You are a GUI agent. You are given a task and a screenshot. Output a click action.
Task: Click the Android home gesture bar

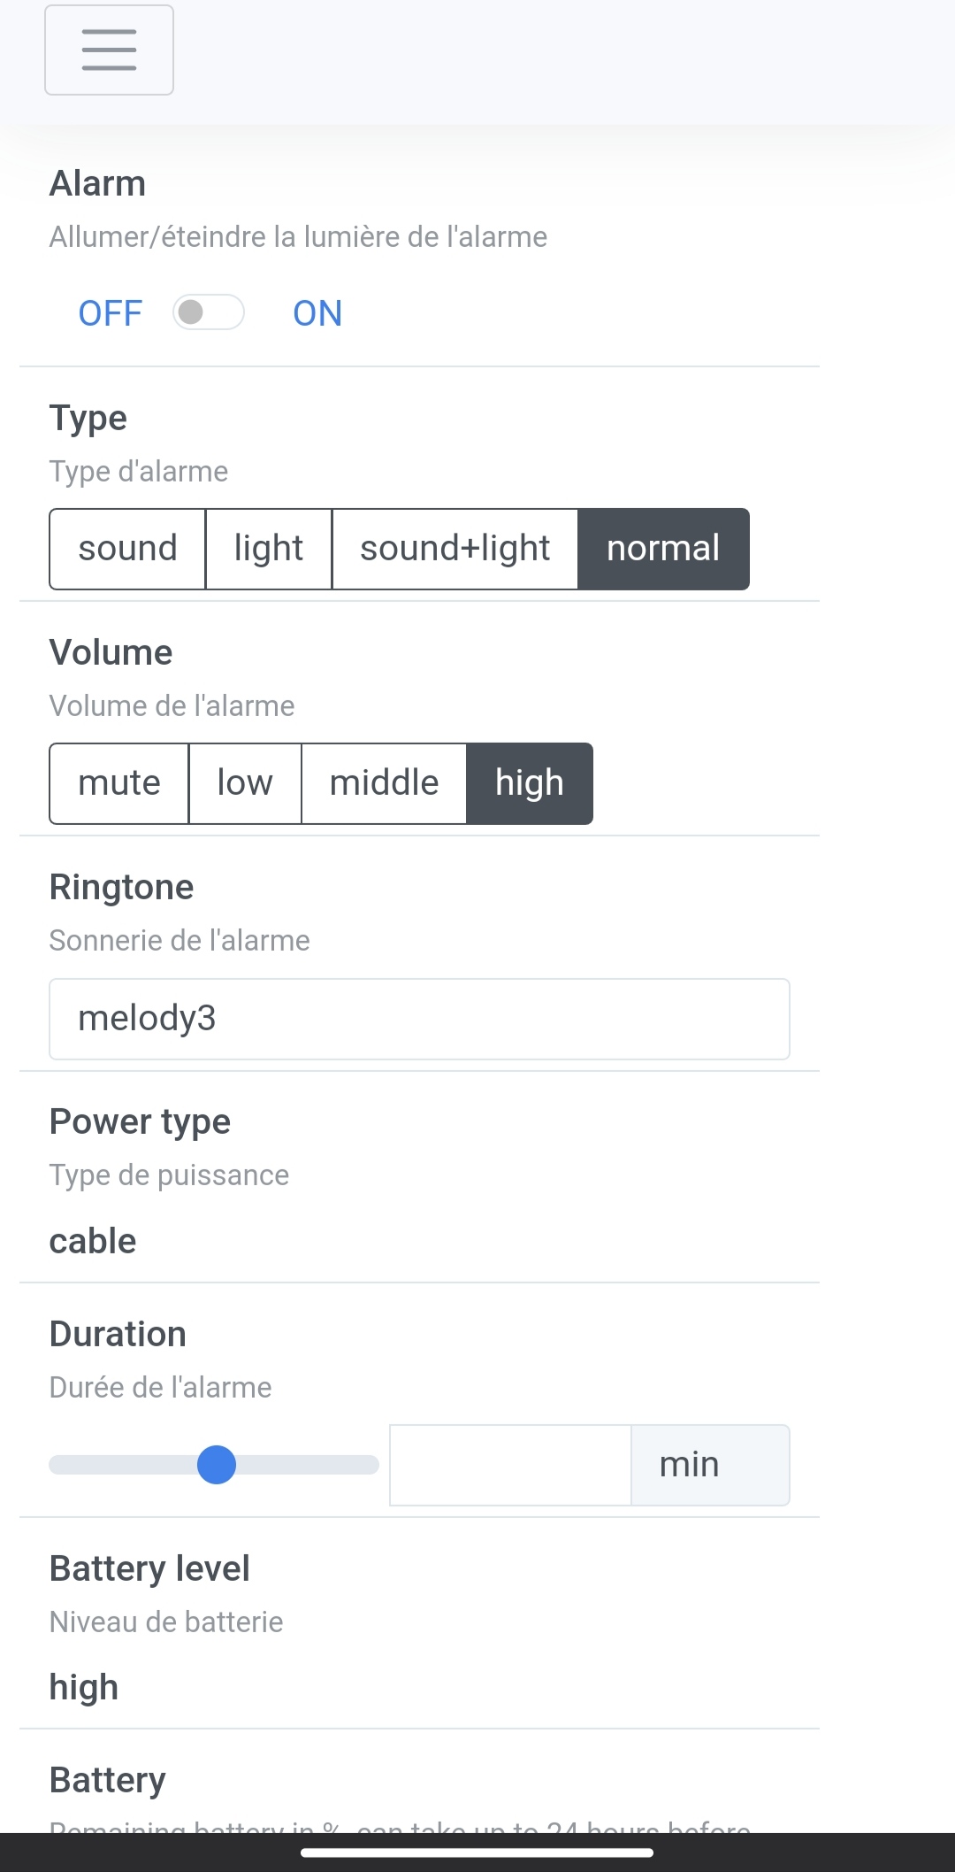(477, 1852)
